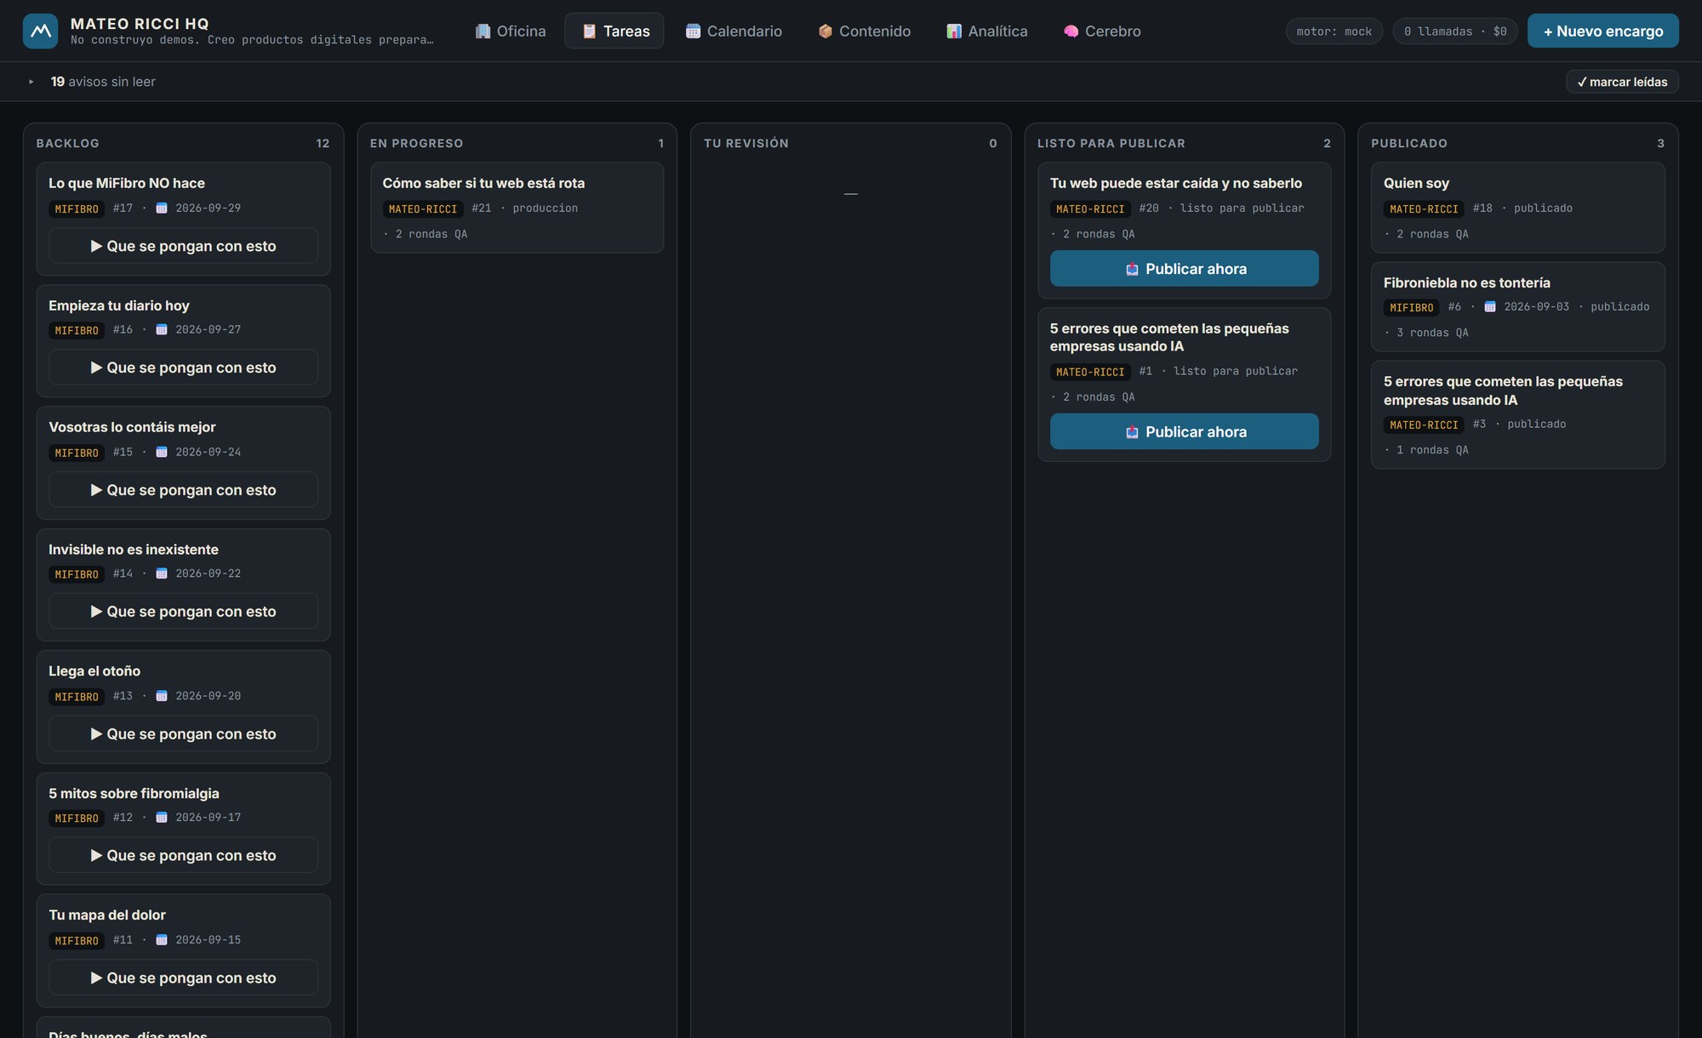Switch to the Tareas tab
1702x1038 pixels.
coord(615,31)
